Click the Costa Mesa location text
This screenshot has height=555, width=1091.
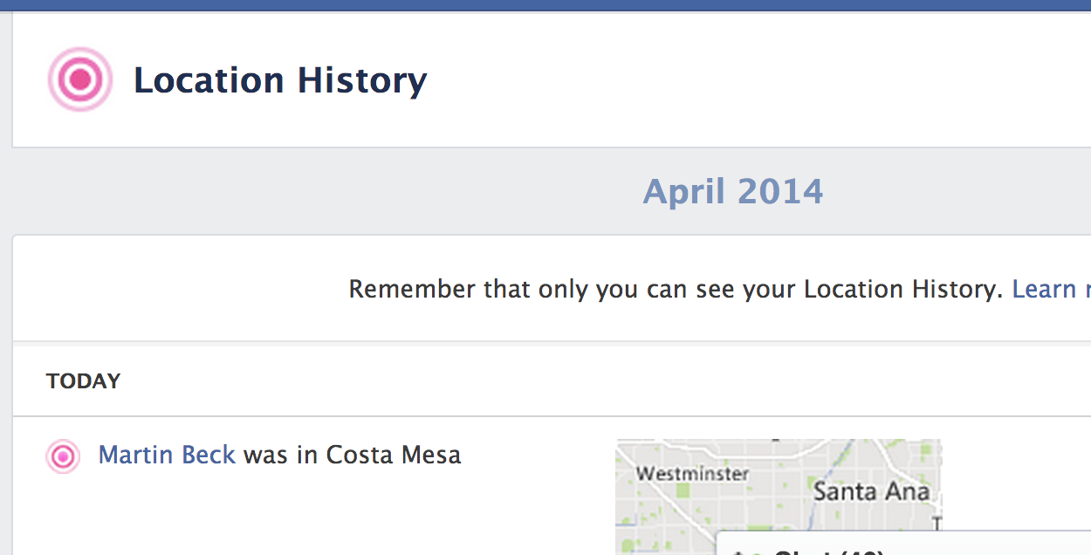tap(394, 455)
